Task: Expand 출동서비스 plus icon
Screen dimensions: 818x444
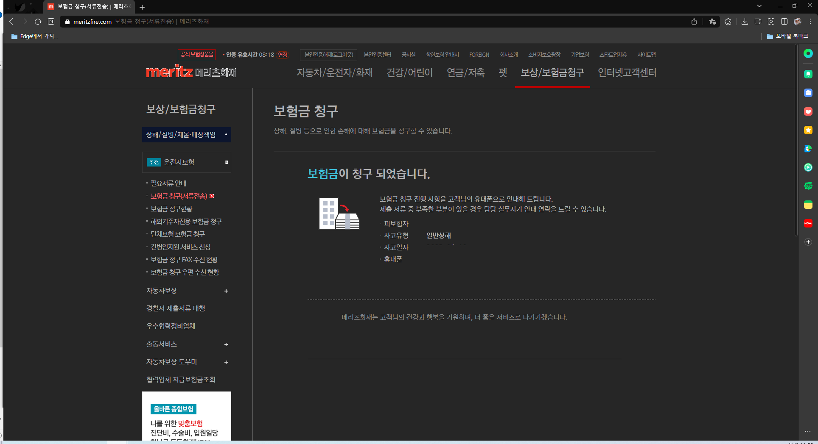Action: [x=226, y=344]
